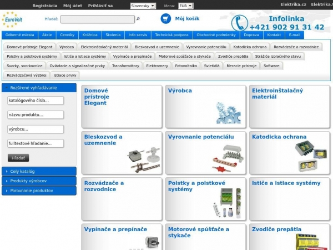
Task: Select the Istiace prvky tab
Action: (x=65, y=75)
